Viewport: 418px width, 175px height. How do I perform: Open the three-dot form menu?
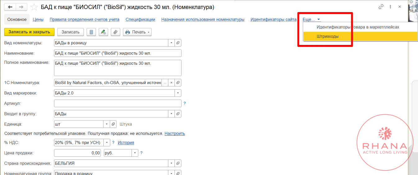[390, 7]
